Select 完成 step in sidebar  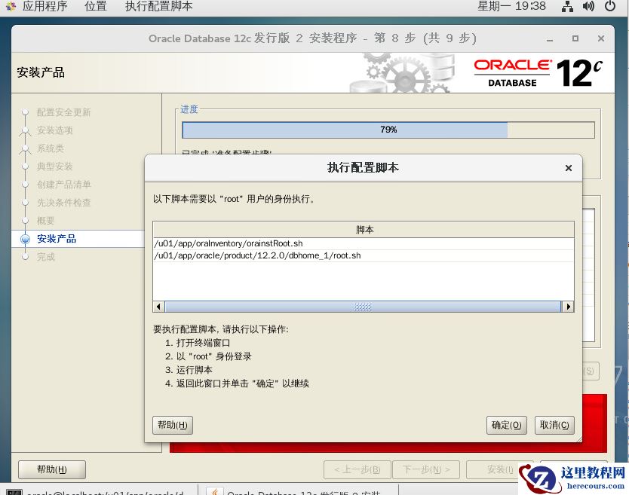point(46,257)
